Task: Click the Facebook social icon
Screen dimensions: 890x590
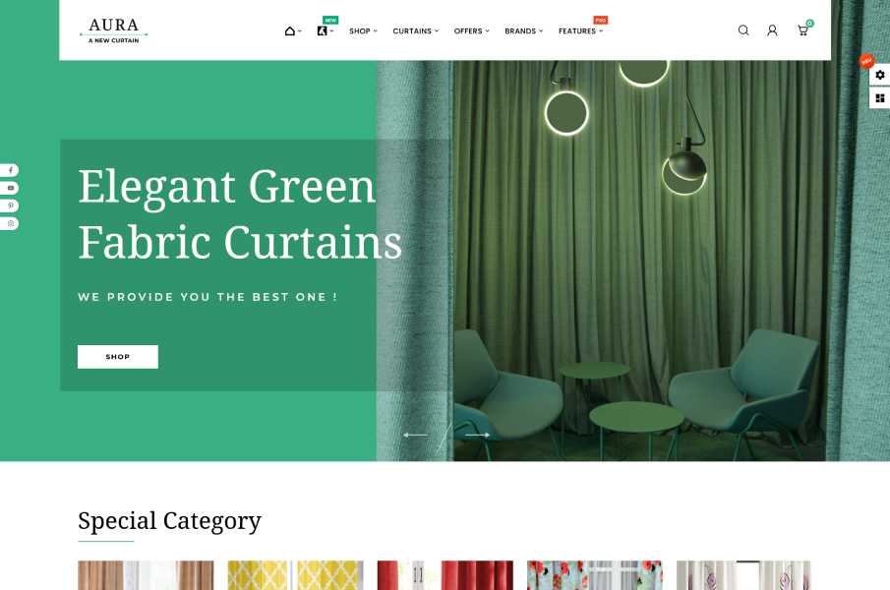Action: click(x=10, y=170)
